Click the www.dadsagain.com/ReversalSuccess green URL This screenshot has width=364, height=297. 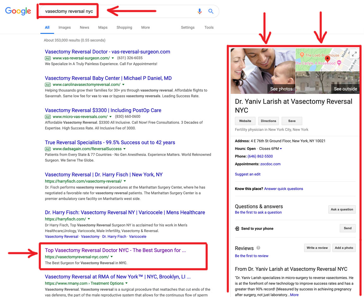pos(87,149)
